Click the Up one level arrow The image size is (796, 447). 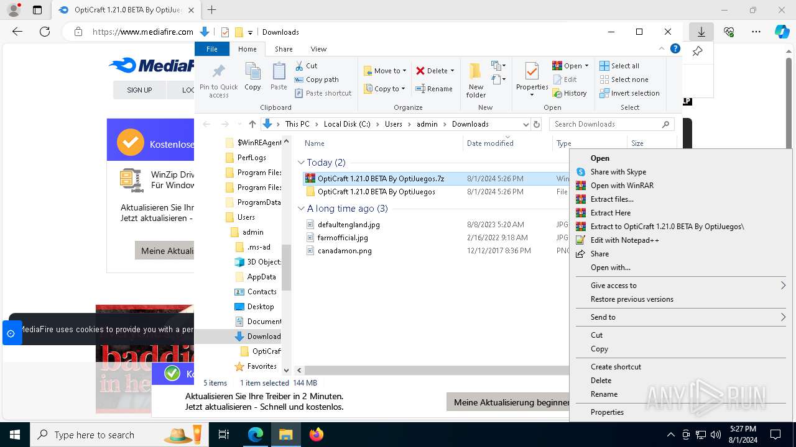coord(252,124)
